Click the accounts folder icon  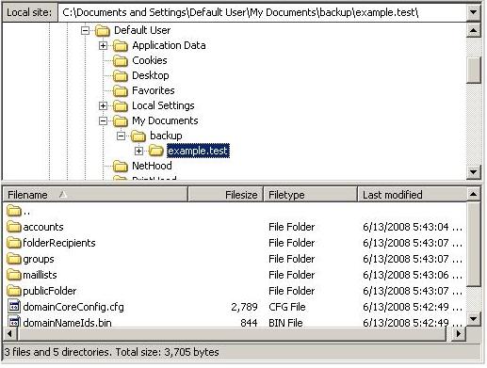[x=14, y=227]
